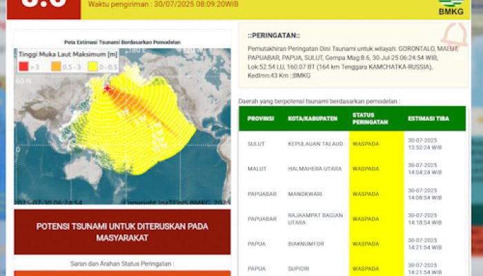Click the red epicenter star on map
483x276 pixels.
(107, 89)
